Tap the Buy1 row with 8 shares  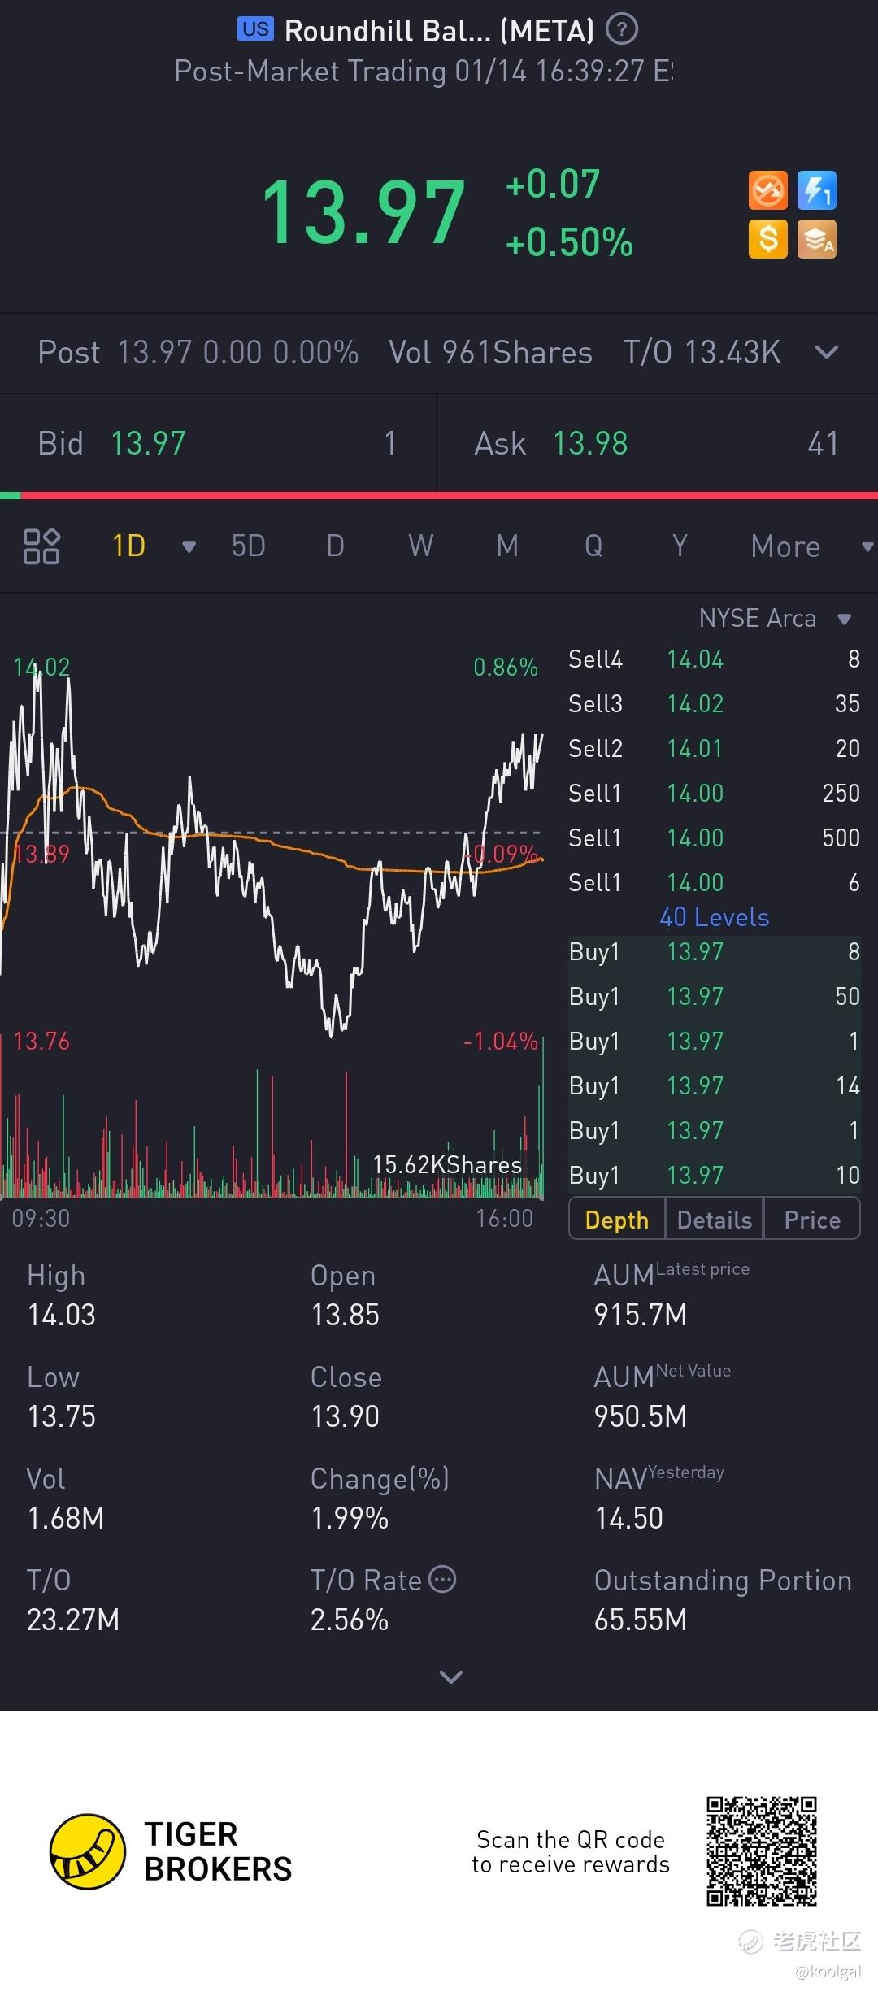pos(714,951)
